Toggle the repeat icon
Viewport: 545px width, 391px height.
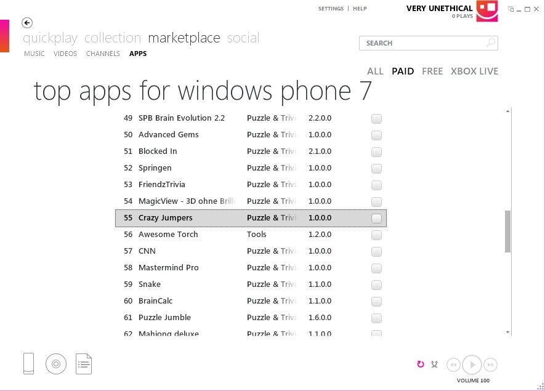[421, 365]
